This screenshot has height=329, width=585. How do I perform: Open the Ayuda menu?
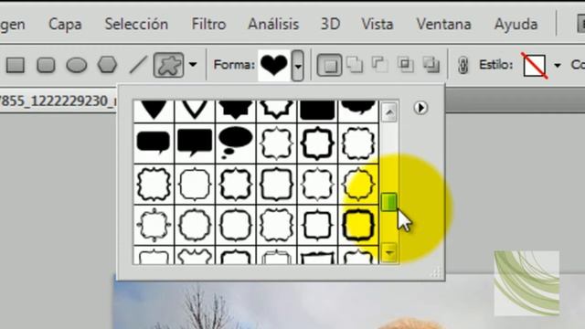pyautogui.click(x=516, y=25)
